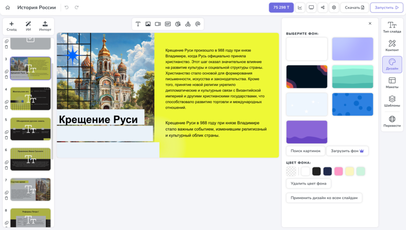Open the Перевести tab

tap(392, 122)
